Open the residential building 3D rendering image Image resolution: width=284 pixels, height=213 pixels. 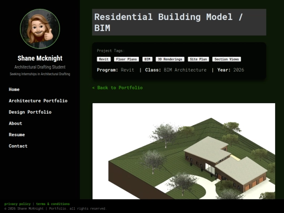coord(184,151)
